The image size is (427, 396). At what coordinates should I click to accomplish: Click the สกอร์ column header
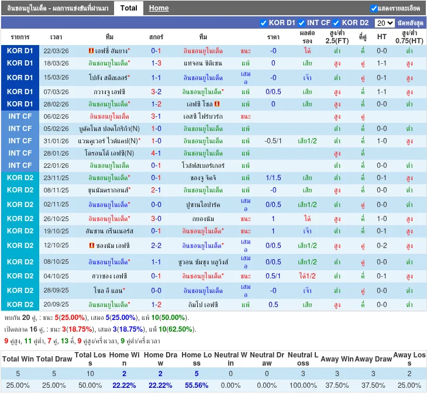pyautogui.click(x=156, y=37)
